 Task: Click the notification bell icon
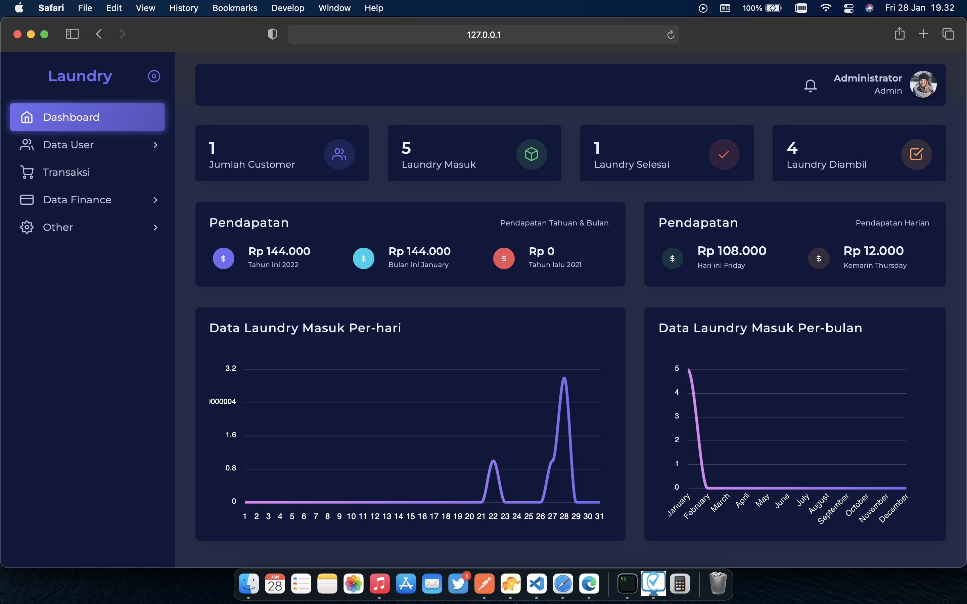click(x=810, y=85)
